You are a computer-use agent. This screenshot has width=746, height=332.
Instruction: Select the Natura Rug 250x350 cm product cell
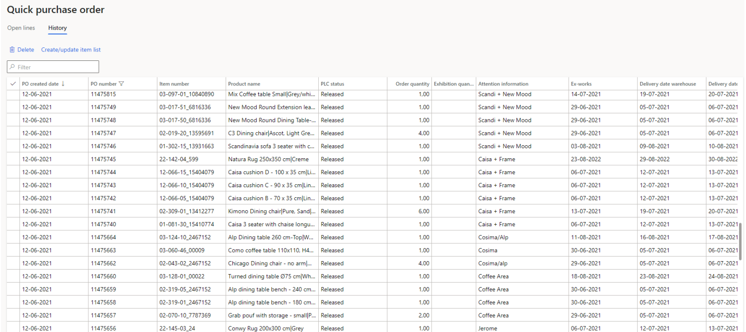268,159
